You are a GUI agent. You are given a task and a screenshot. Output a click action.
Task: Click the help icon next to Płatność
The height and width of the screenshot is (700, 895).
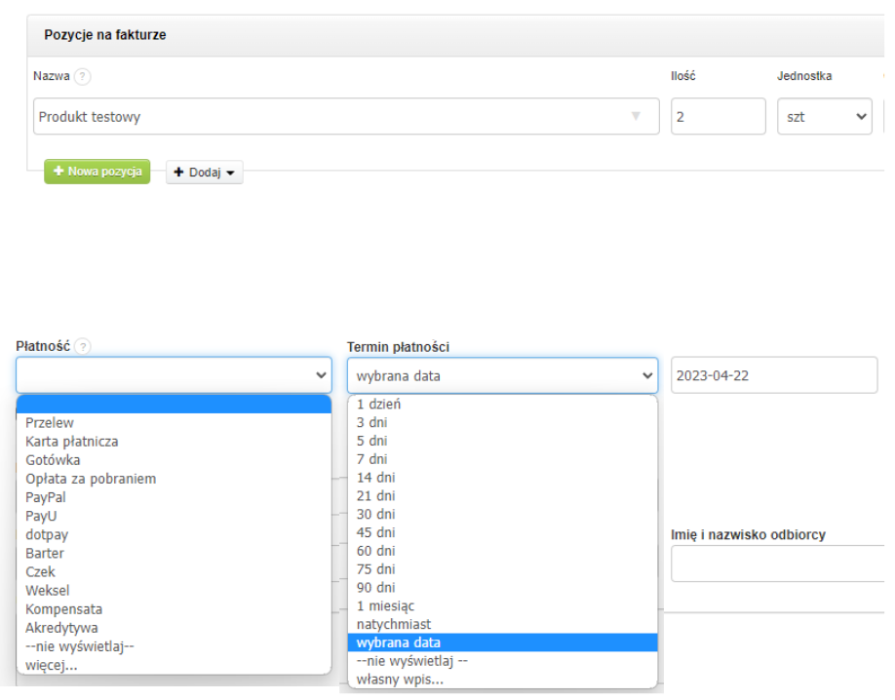click(83, 346)
